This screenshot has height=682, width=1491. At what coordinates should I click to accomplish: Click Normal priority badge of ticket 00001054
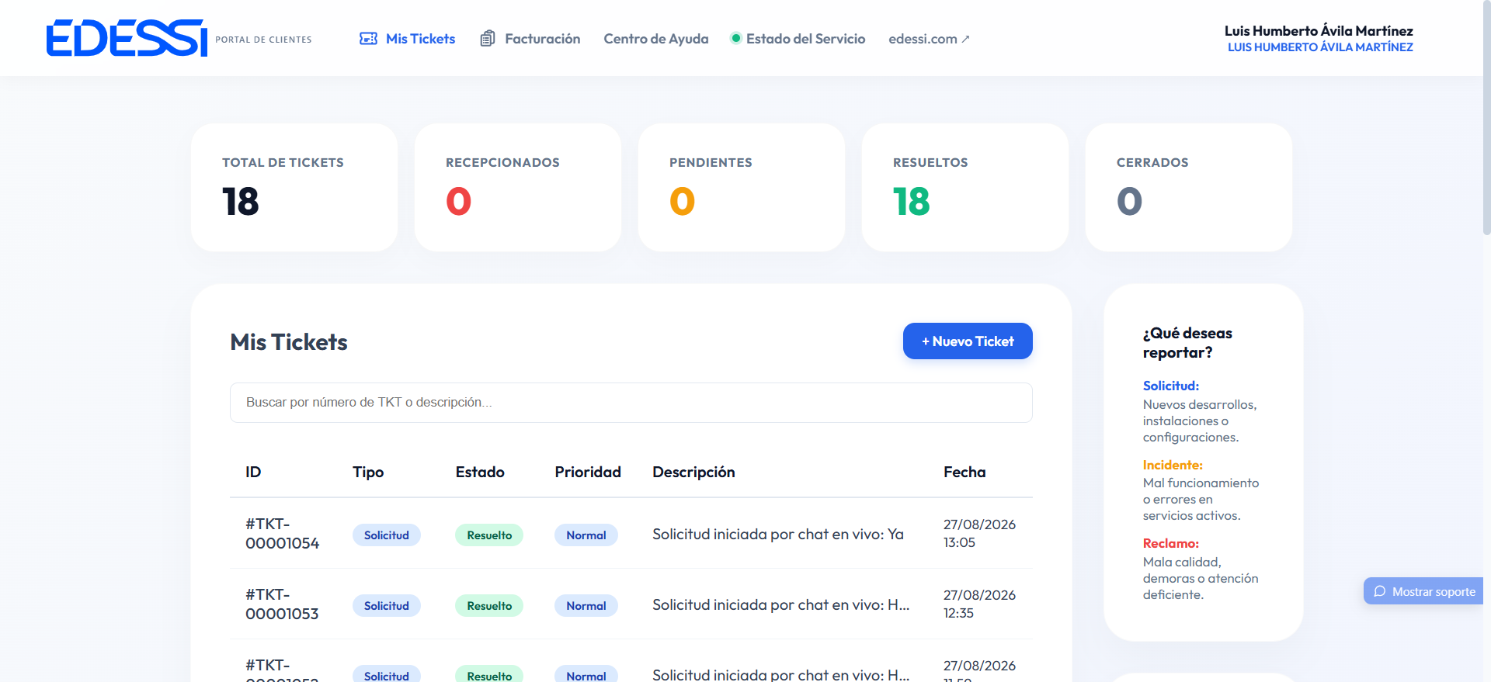[586, 535]
